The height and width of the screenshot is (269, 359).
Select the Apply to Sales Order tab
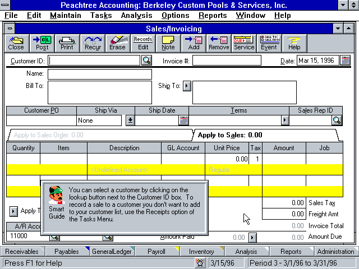[x=100, y=135]
